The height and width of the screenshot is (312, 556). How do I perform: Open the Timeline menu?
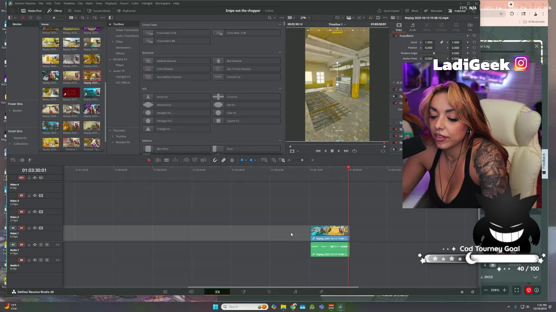[x=69, y=3]
